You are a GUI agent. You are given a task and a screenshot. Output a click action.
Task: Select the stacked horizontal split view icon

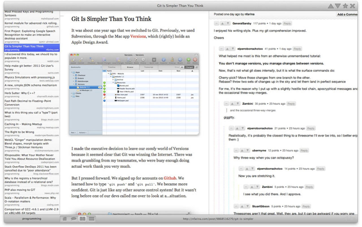click(x=91, y=219)
